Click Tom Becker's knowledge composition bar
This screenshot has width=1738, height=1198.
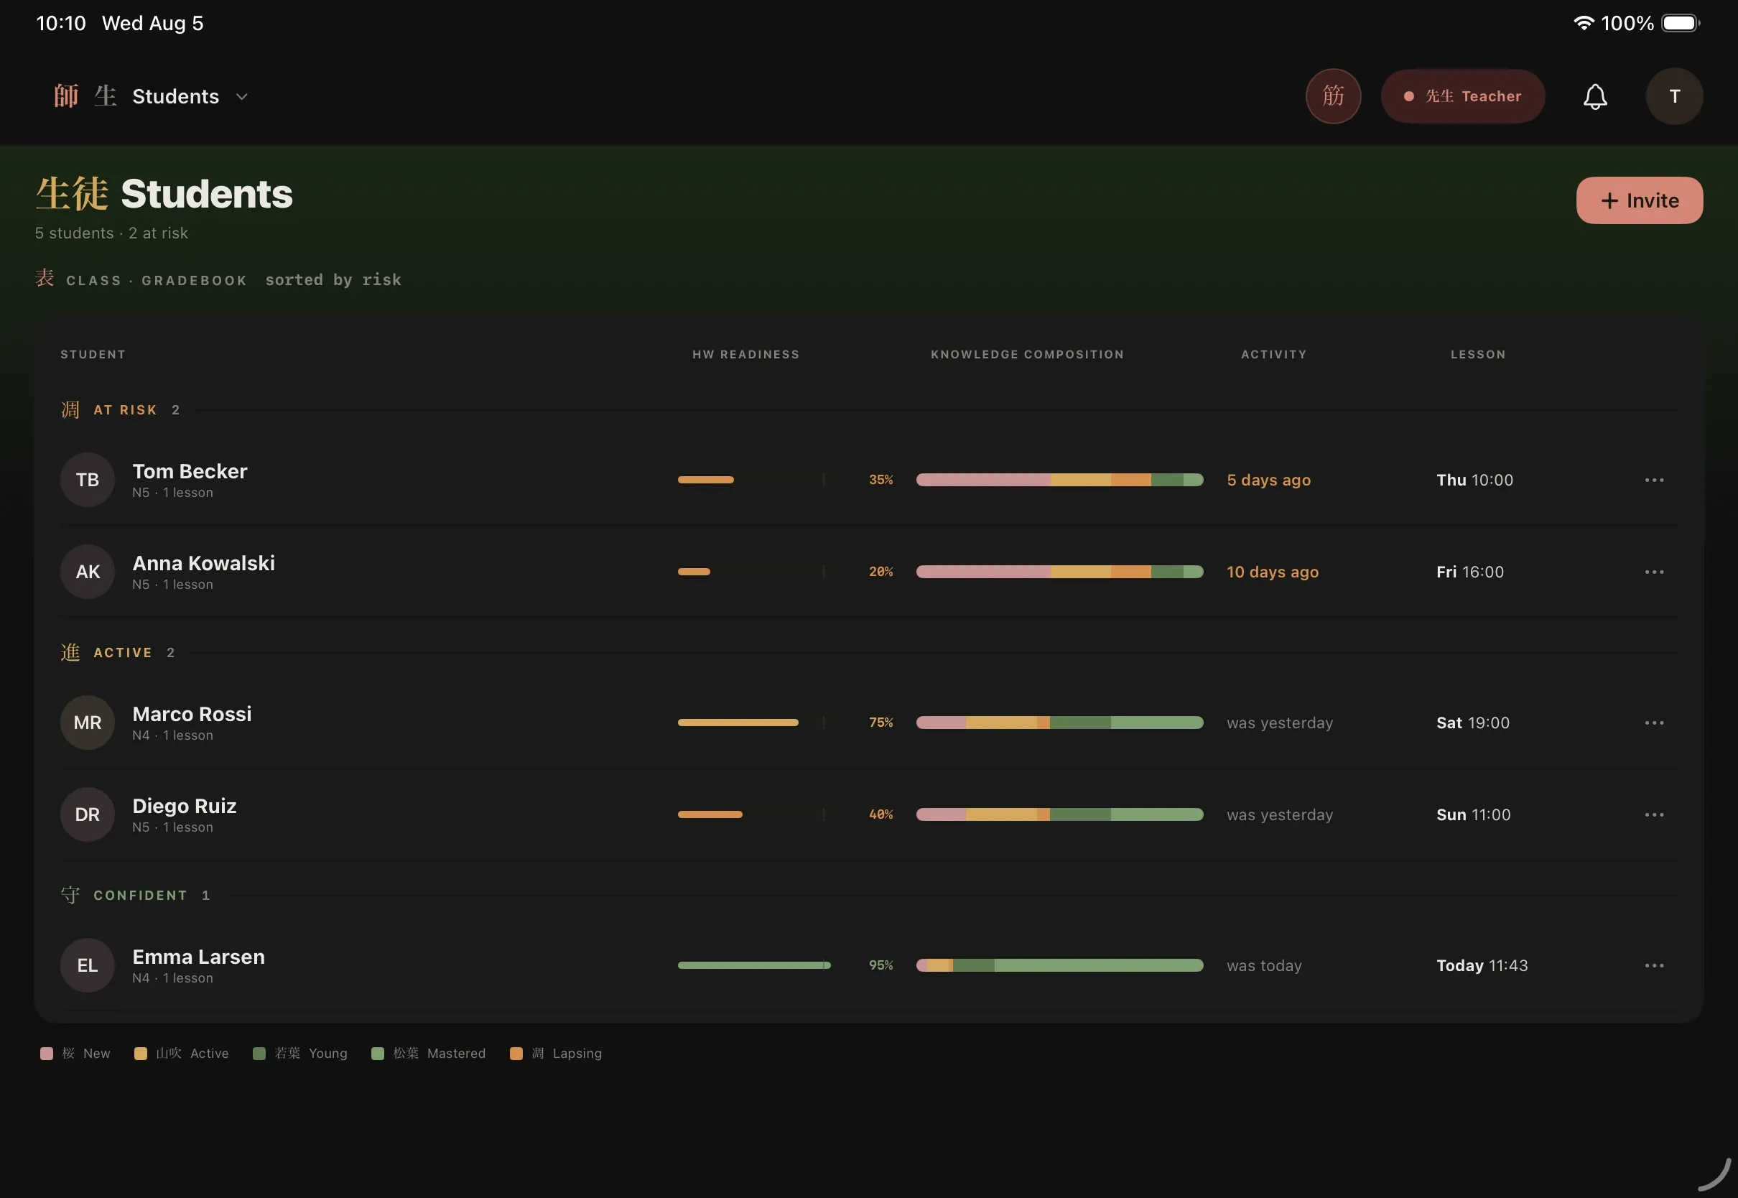[1059, 480]
